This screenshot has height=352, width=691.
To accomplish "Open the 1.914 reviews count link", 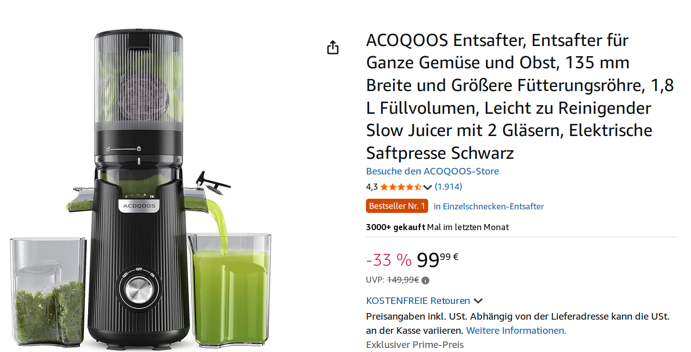I will [448, 187].
